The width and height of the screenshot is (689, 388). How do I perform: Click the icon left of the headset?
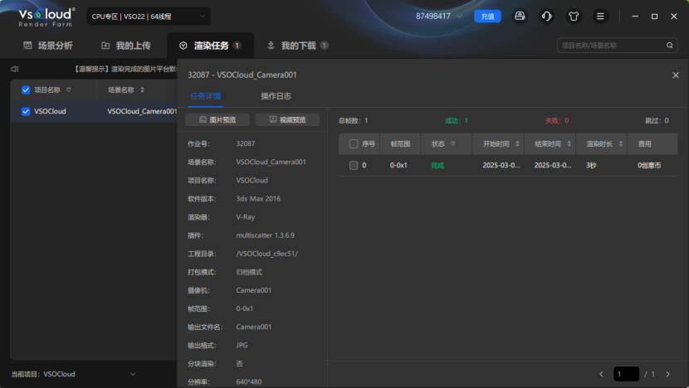[x=520, y=16]
